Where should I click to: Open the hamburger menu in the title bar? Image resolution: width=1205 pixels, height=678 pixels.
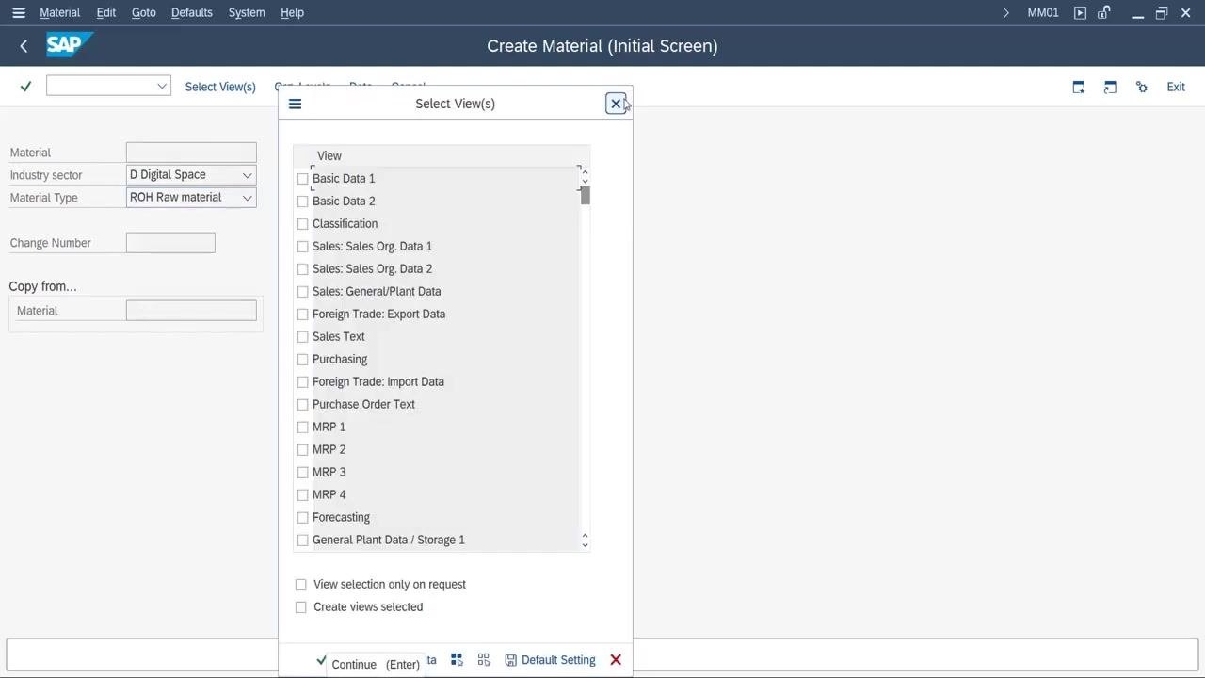(18, 12)
